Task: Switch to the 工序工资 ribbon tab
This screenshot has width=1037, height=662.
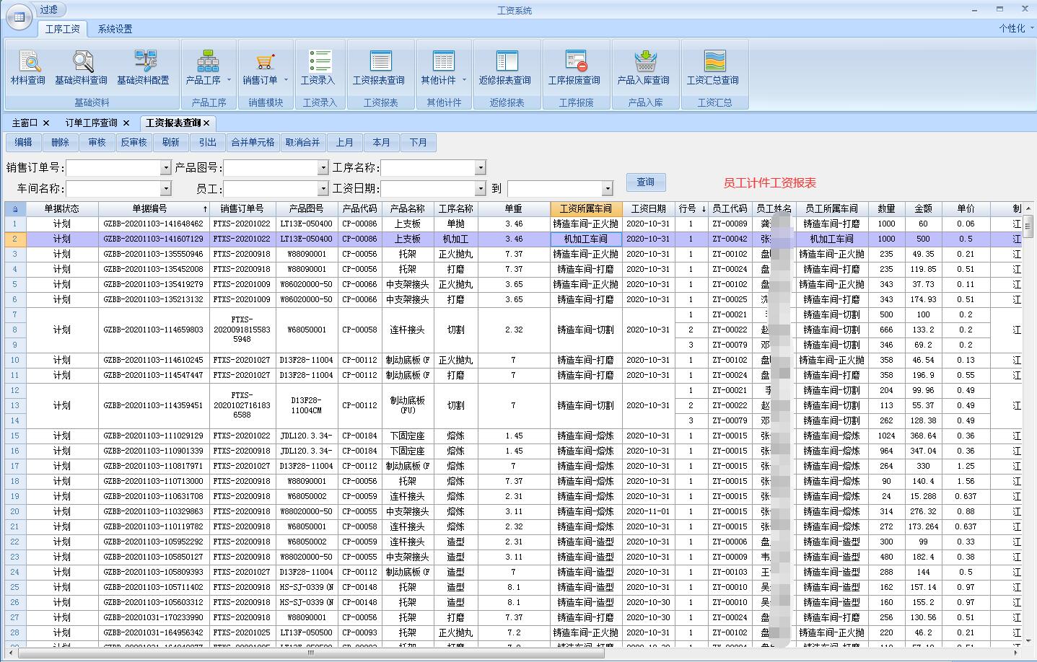Action: (x=62, y=29)
